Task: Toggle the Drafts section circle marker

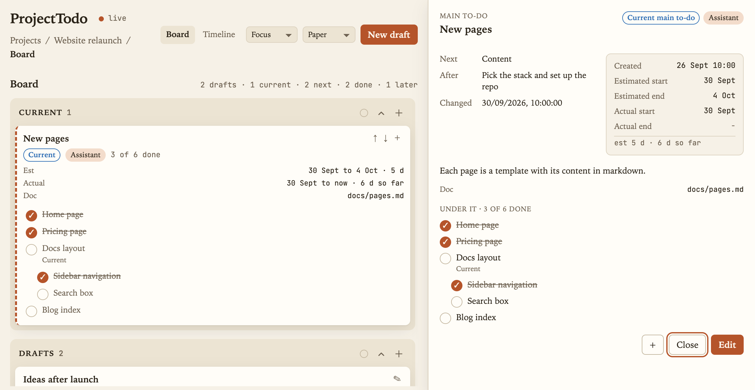Action: (364, 354)
